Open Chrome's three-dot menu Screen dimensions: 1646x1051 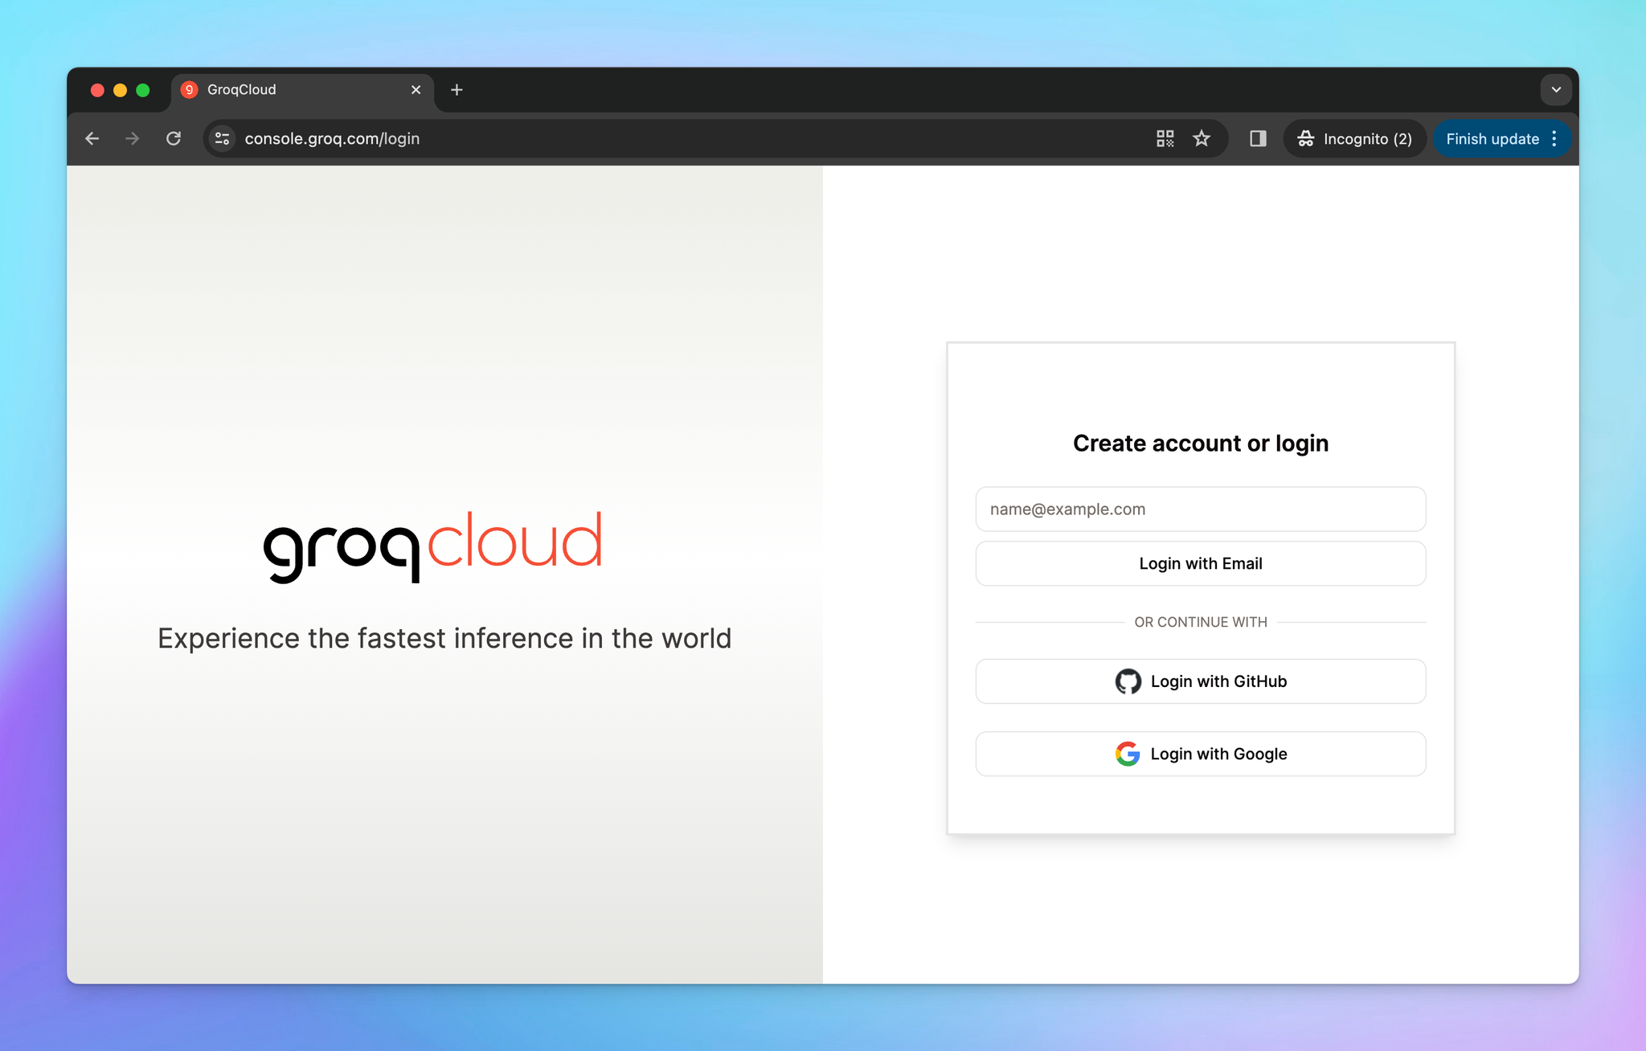pyautogui.click(x=1555, y=139)
